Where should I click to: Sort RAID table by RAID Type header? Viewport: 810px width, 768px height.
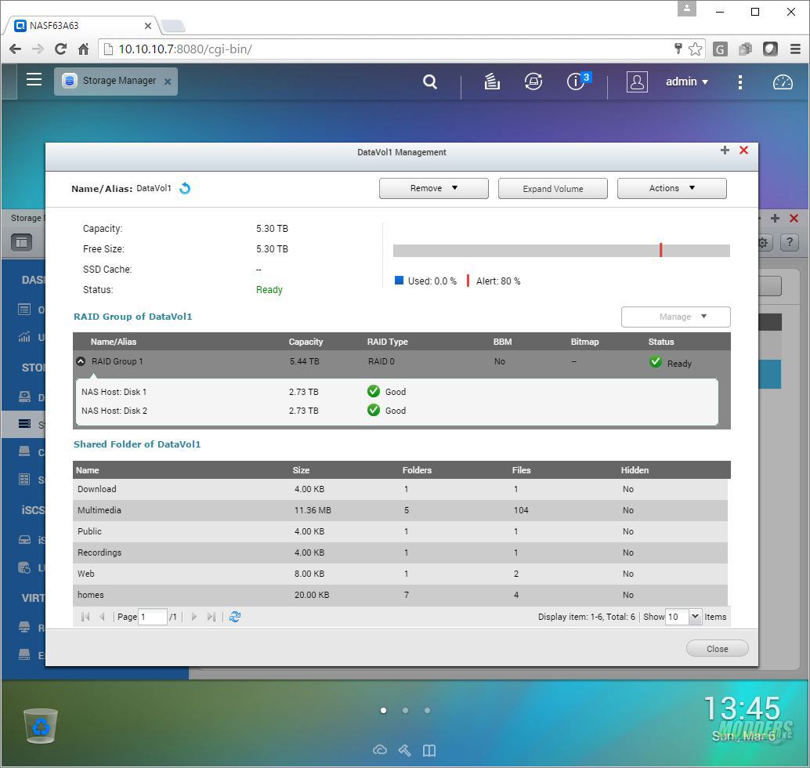tap(388, 342)
